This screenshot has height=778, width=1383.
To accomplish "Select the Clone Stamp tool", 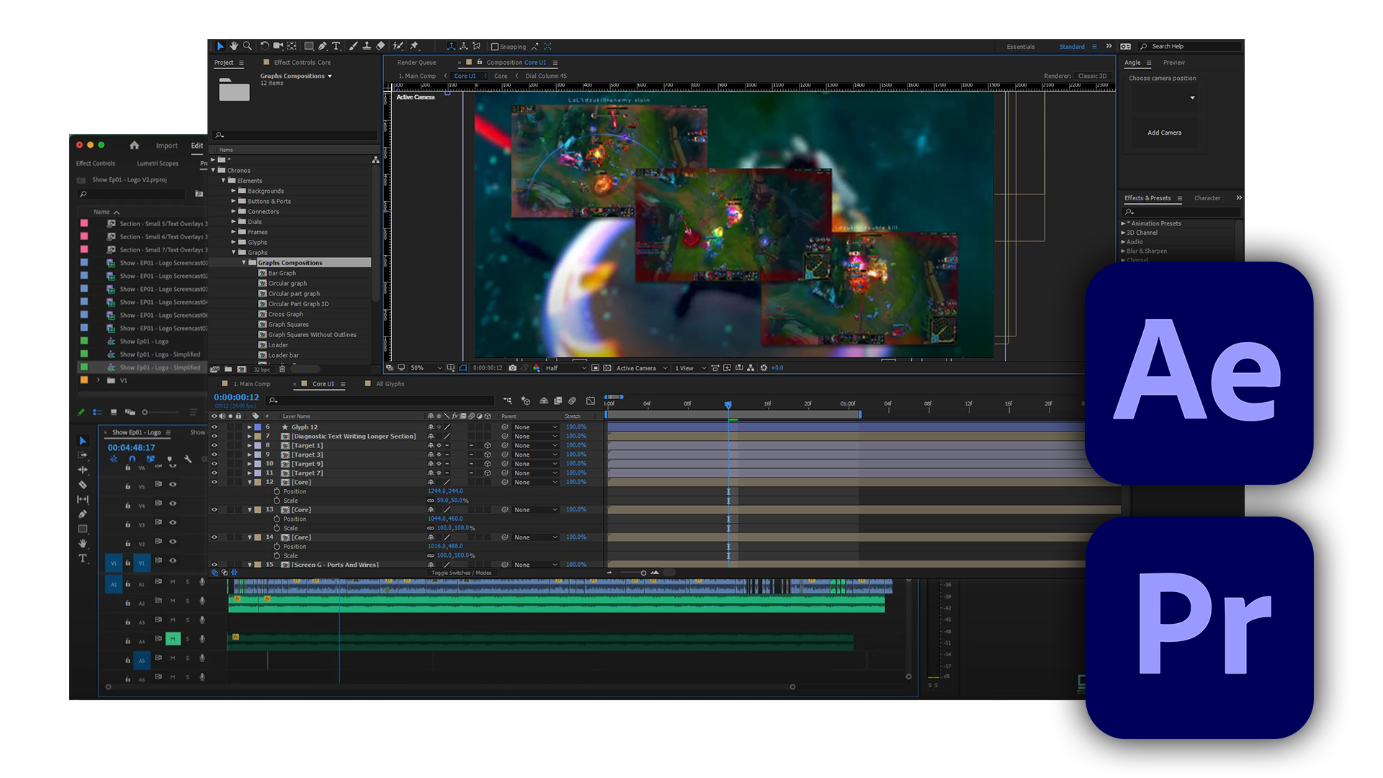I will (x=367, y=45).
